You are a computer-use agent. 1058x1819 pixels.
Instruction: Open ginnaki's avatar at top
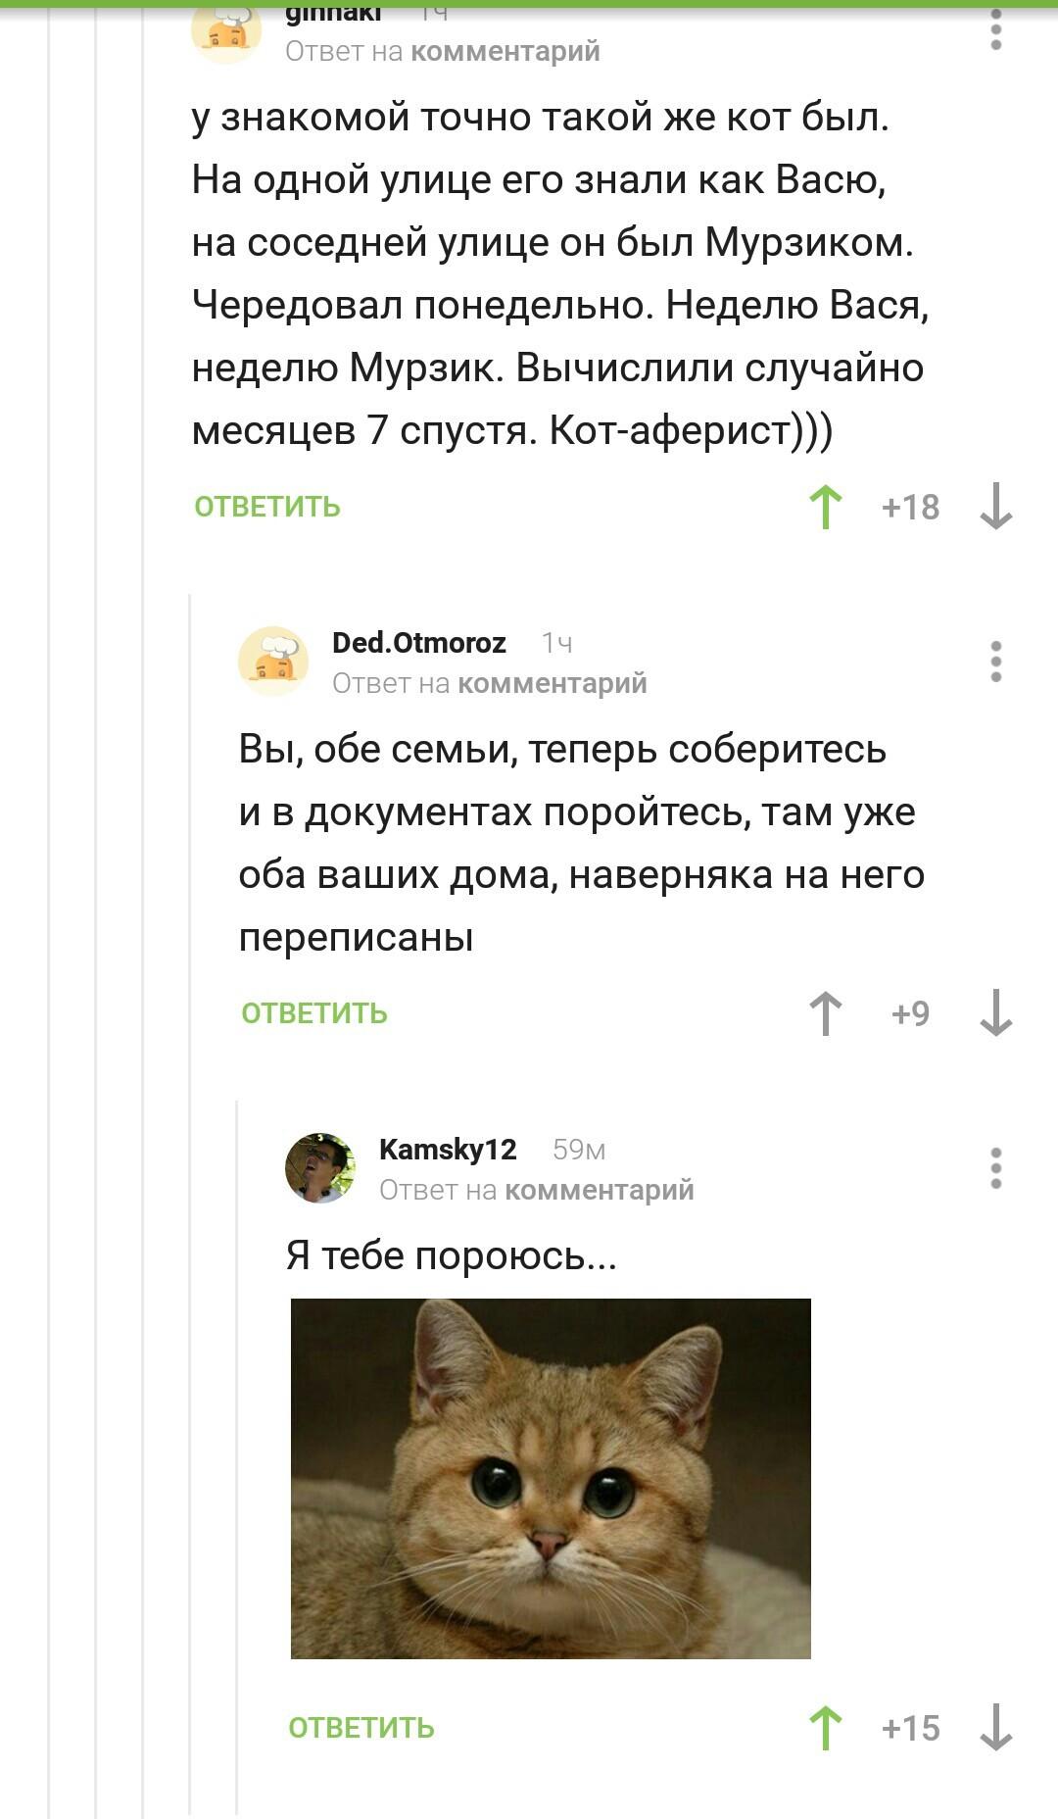pos(226,31)
